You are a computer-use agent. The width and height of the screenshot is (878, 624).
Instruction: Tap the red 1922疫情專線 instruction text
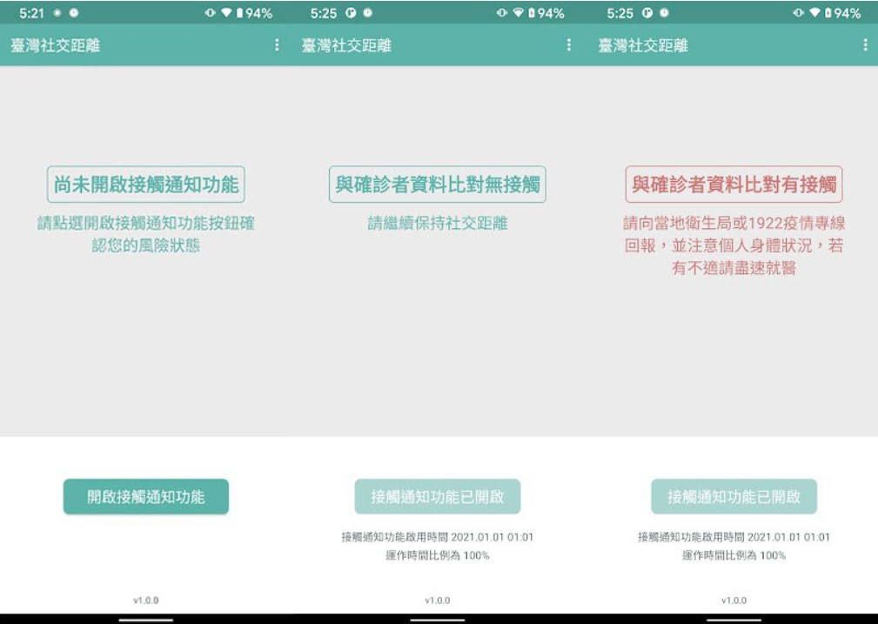click(x=734, y=245)
